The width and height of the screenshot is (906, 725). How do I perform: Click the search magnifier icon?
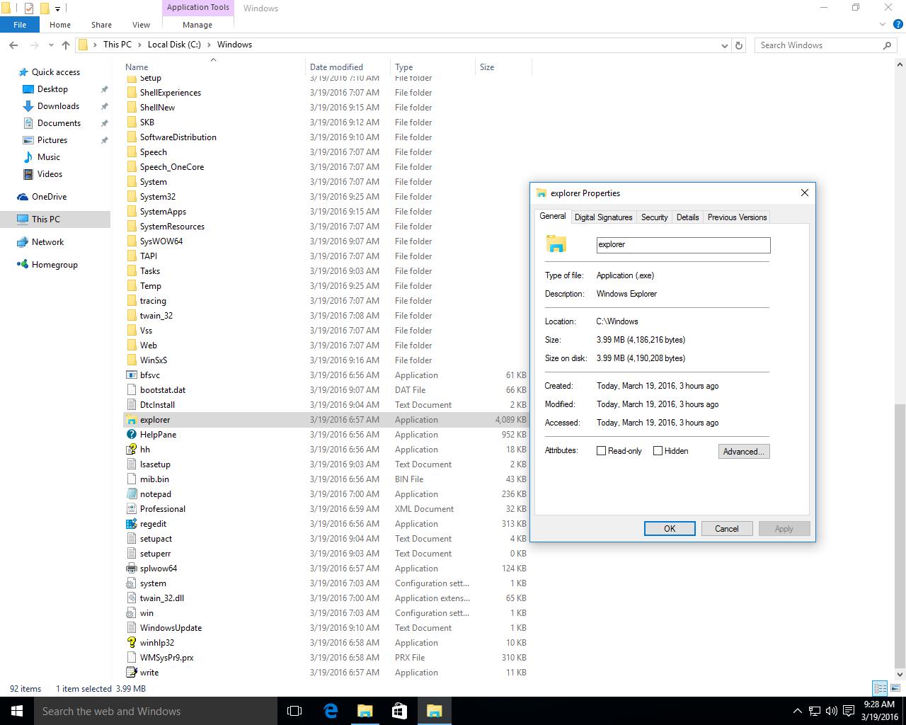(887, 45)
